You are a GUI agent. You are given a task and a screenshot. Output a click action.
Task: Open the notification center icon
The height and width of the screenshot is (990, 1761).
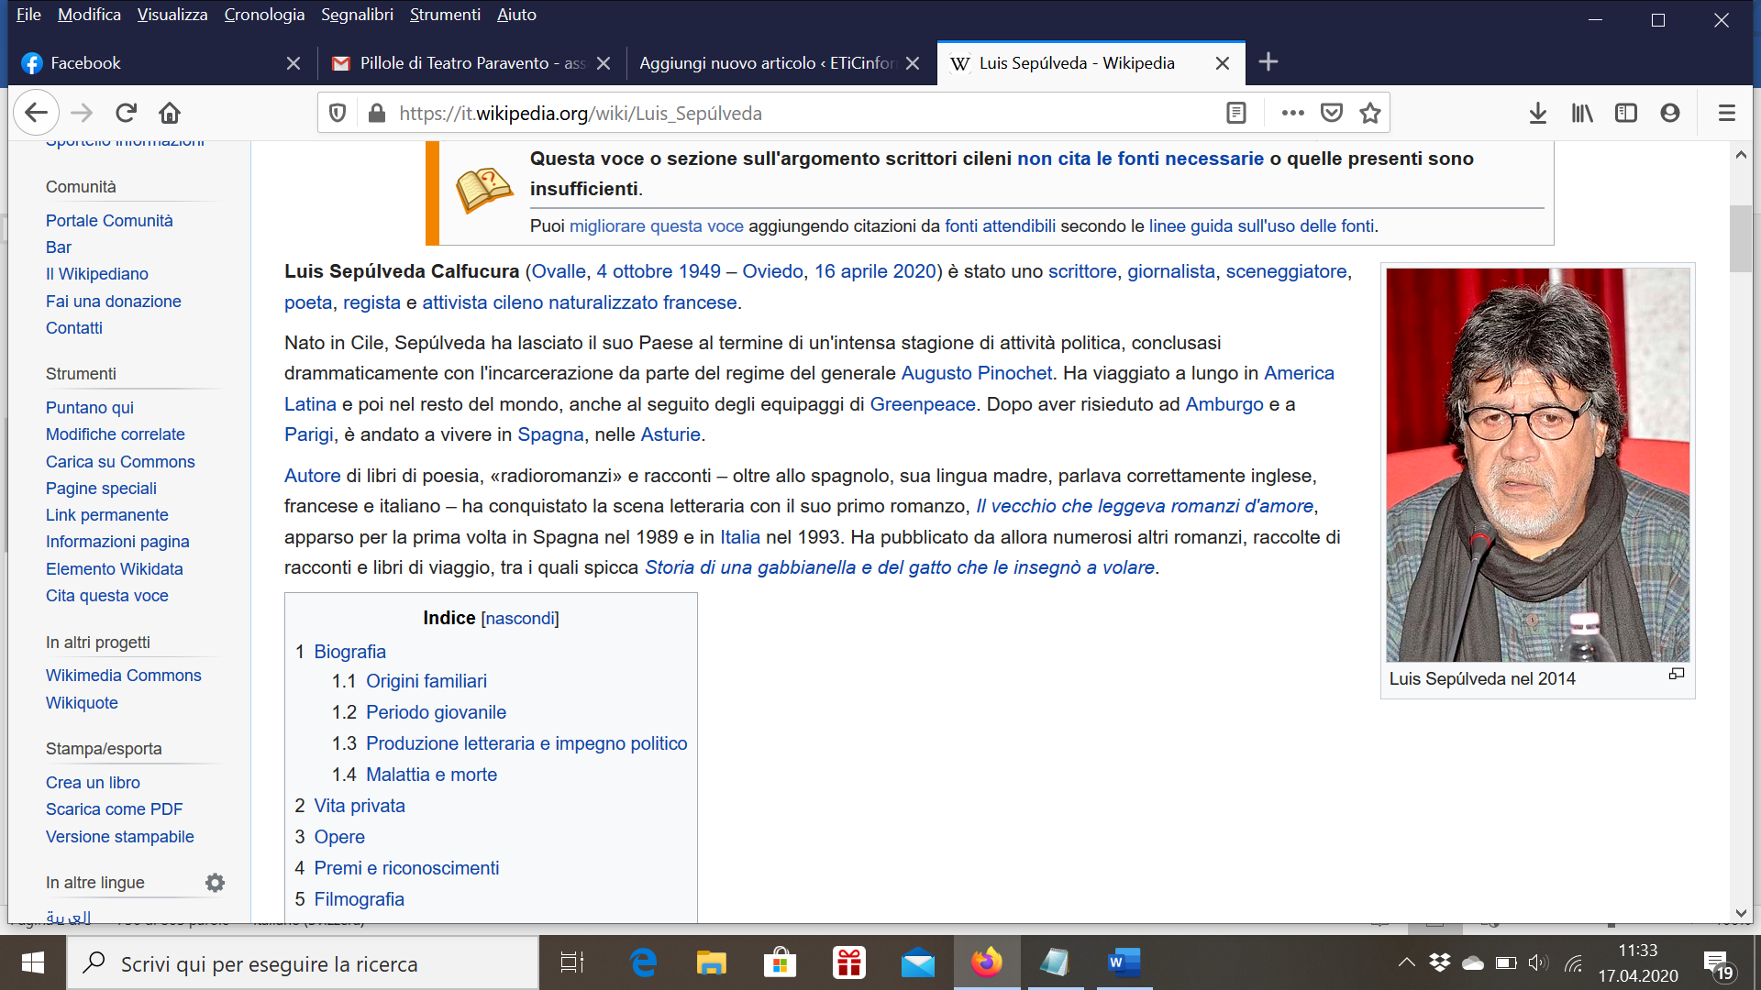coord(1718,964)
